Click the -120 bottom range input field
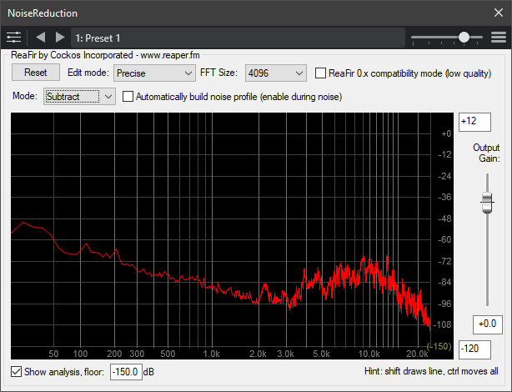 [474, 349]
